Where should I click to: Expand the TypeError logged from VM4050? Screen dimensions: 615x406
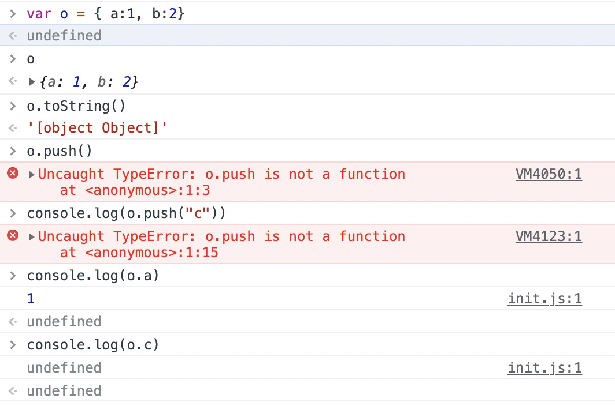32,174
